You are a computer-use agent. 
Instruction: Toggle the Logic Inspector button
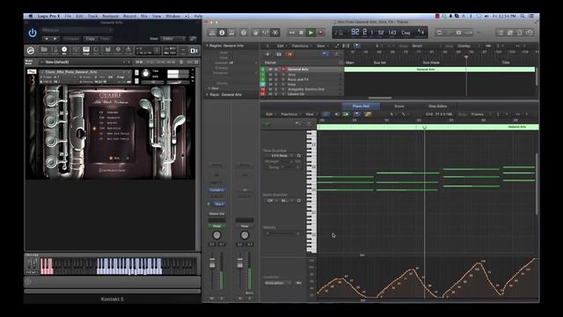pyautogui.click(x=222, y=33)
